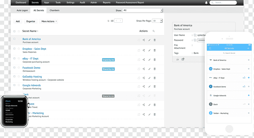
Task: Edit the Dropbox - Sales Dept secret
Action: click(x=149, y=50)
